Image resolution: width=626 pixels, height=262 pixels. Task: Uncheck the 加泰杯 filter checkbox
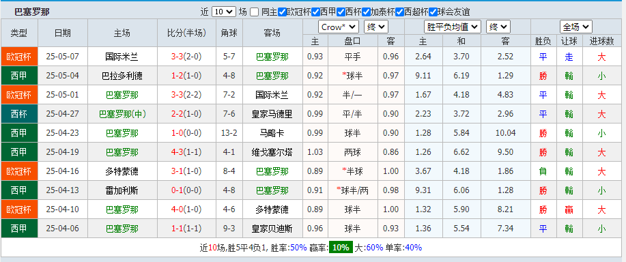click(366, 12)
